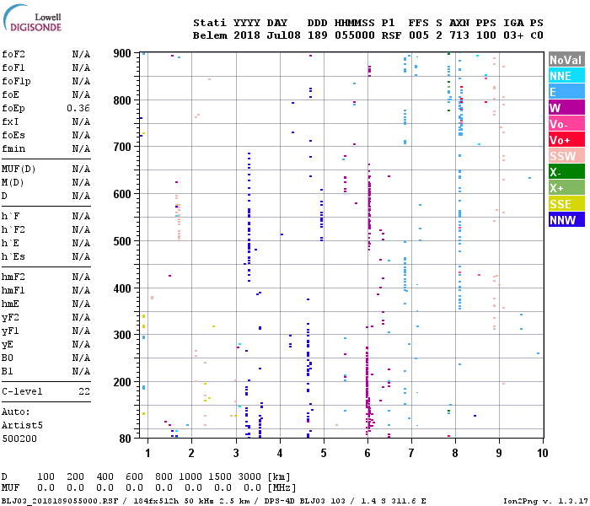Screen dimensions: 590x506
Task: Click the 10 MHz frequency axis label
Action: (542, 453)
